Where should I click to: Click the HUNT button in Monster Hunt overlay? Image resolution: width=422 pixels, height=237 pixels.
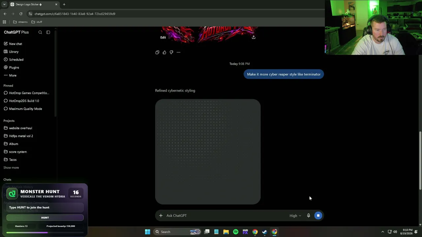(x=45, y=218)
